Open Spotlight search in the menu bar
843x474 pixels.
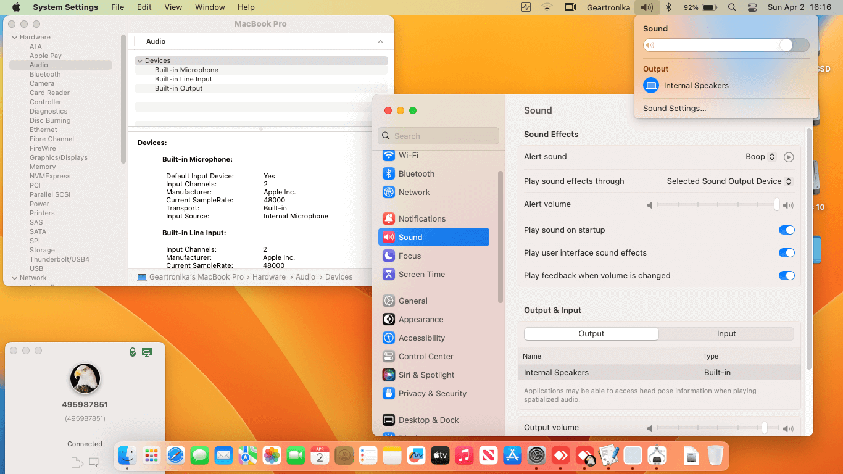[x=732, y=7]
